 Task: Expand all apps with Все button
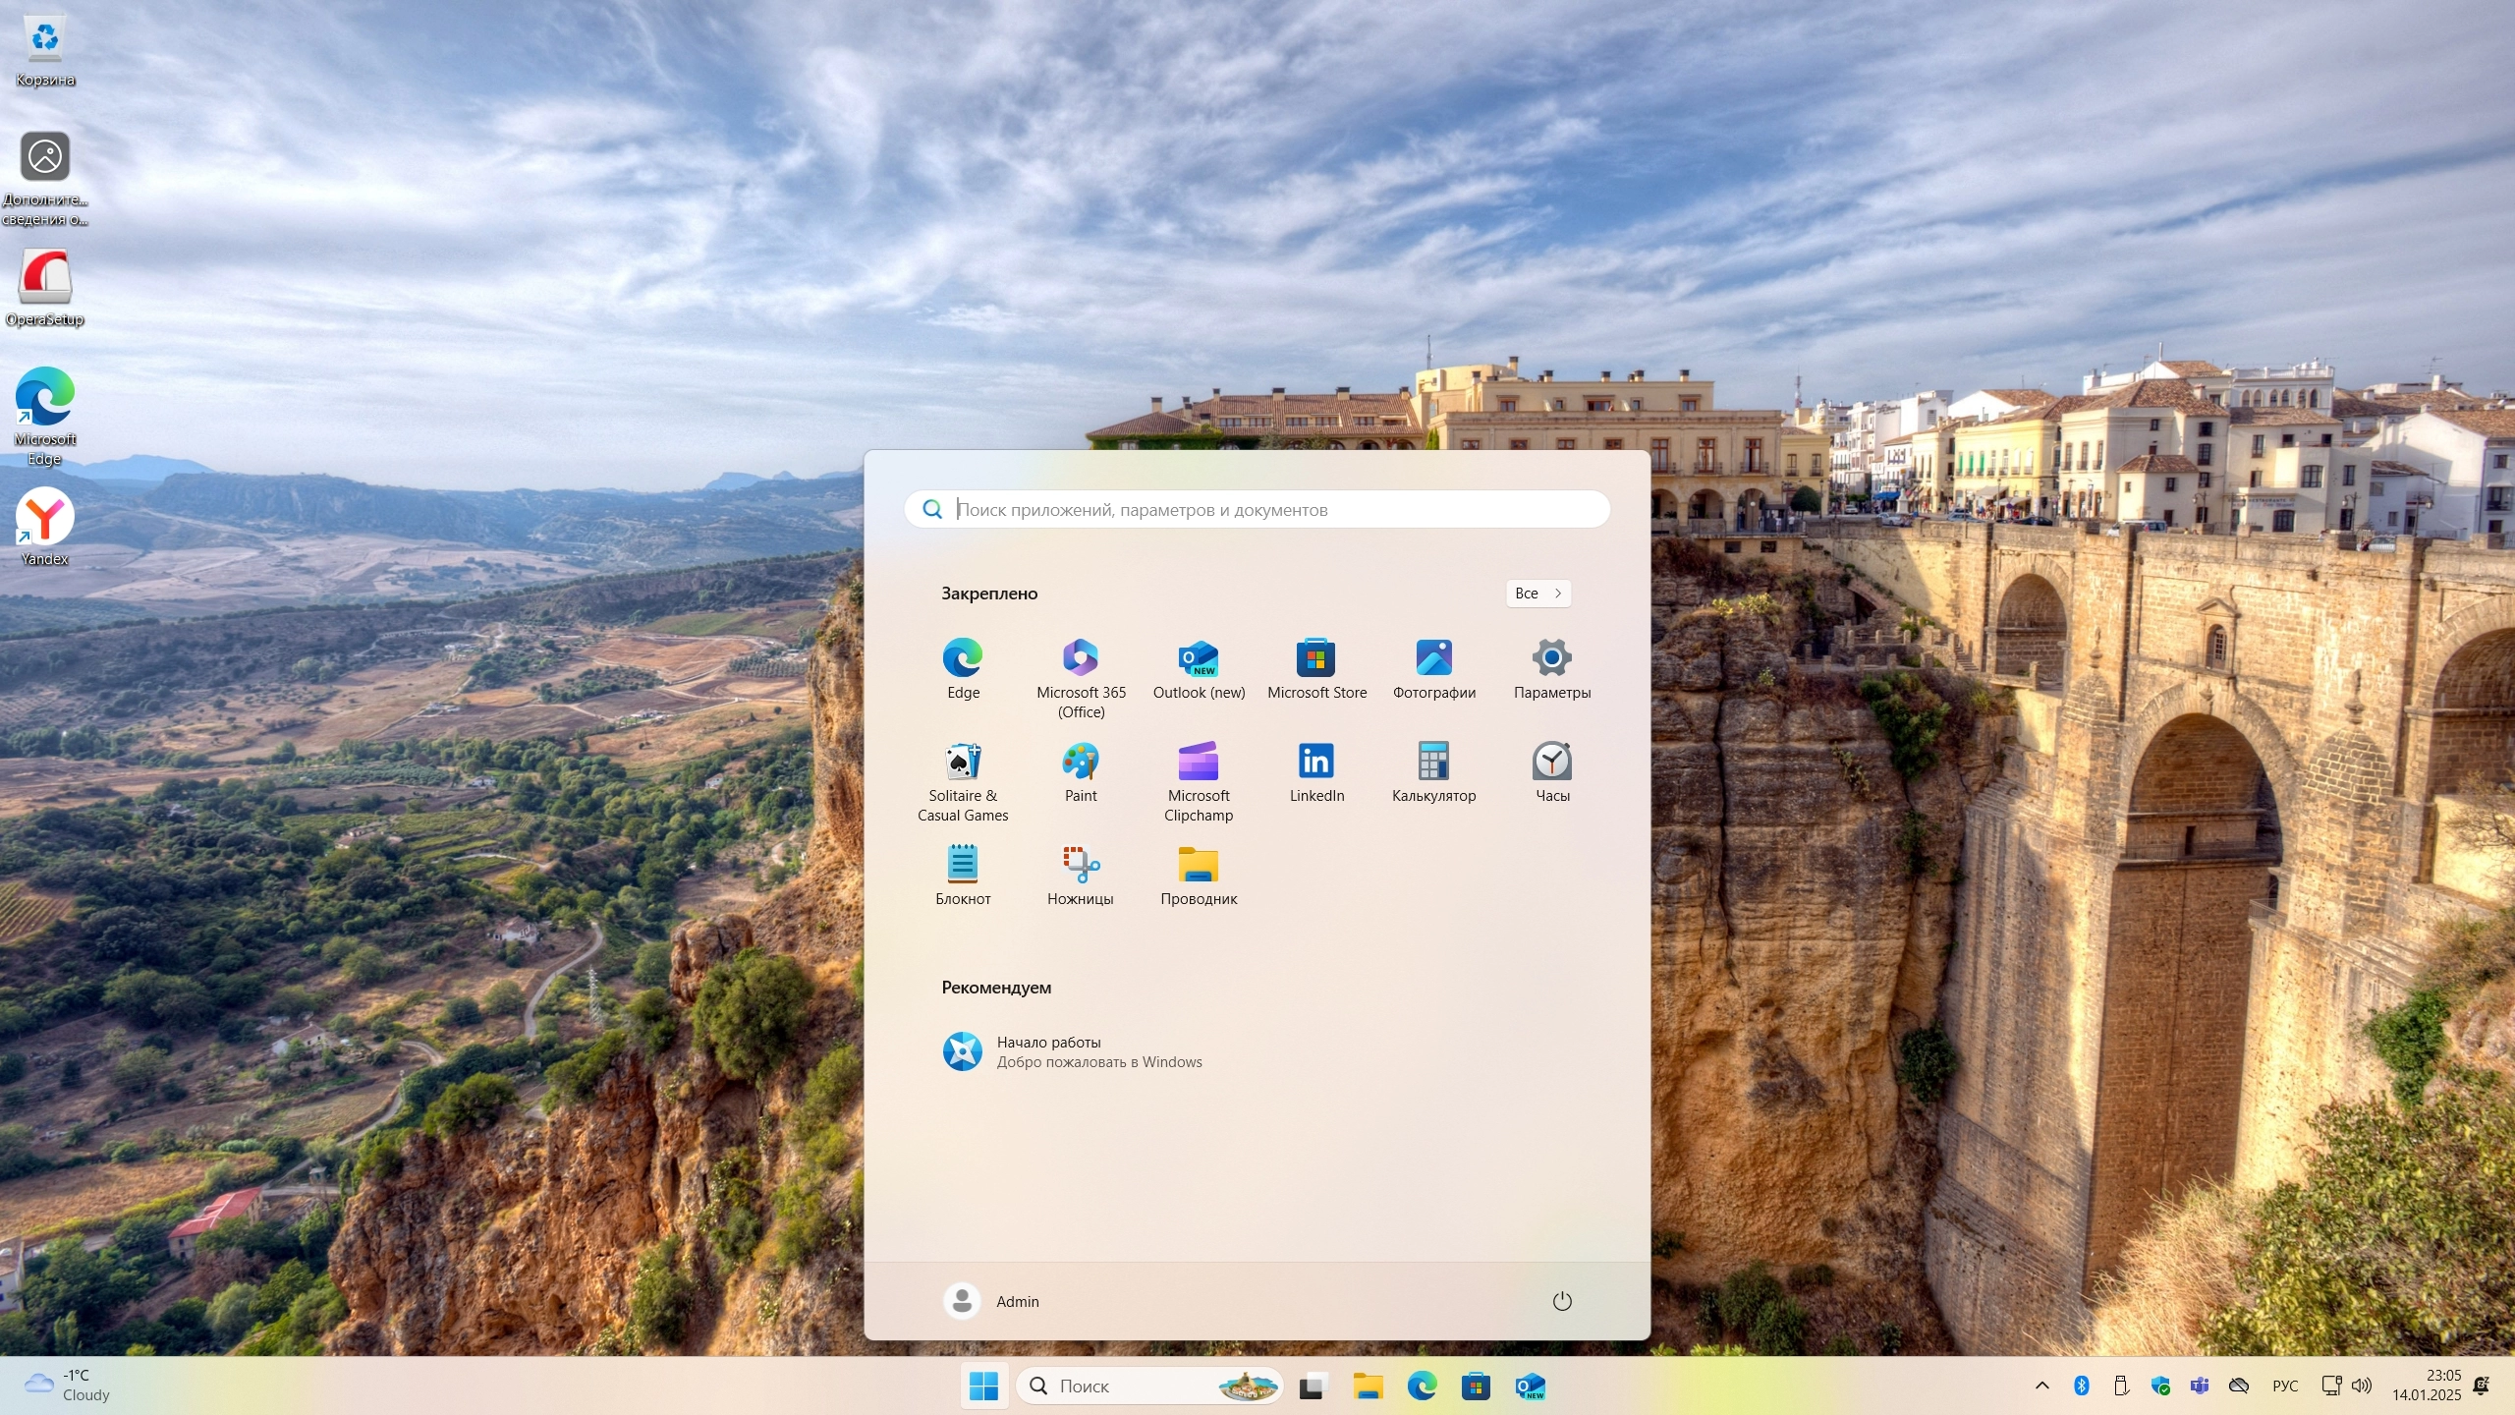(x=1537, y=594)
